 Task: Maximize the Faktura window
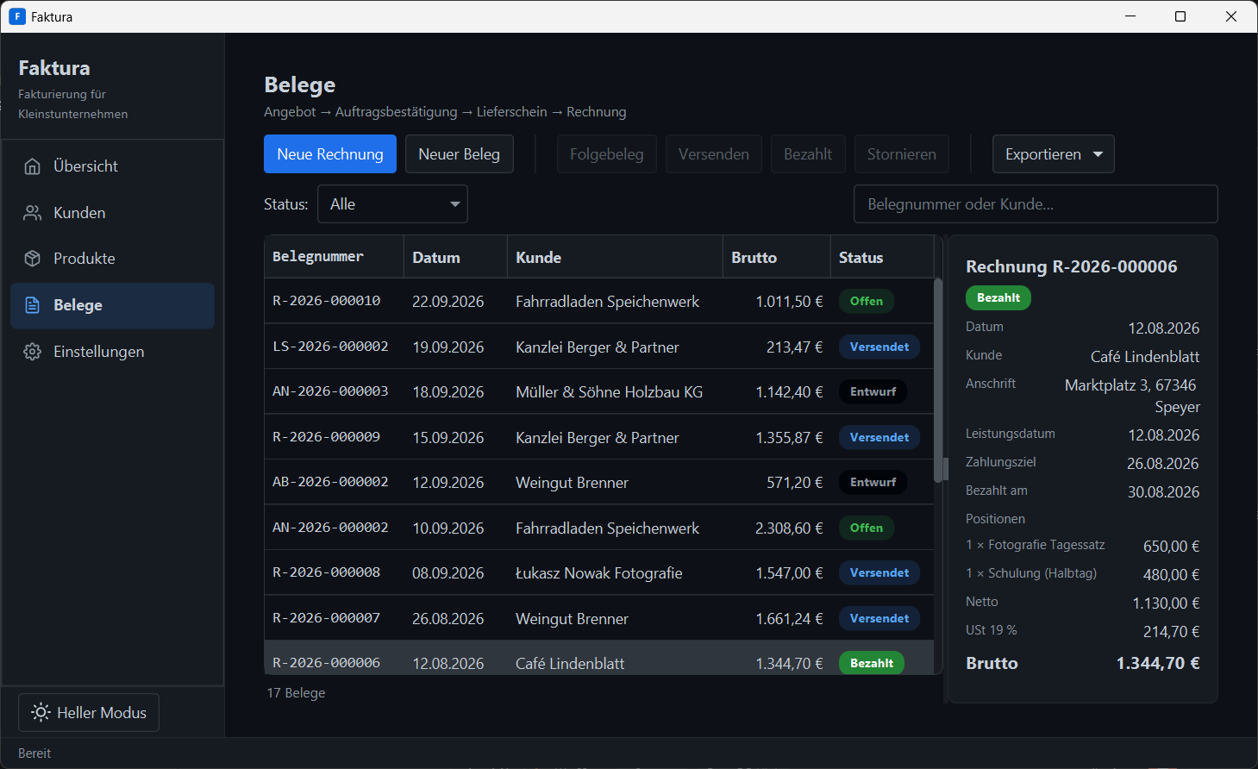(x=1180, y=16)
